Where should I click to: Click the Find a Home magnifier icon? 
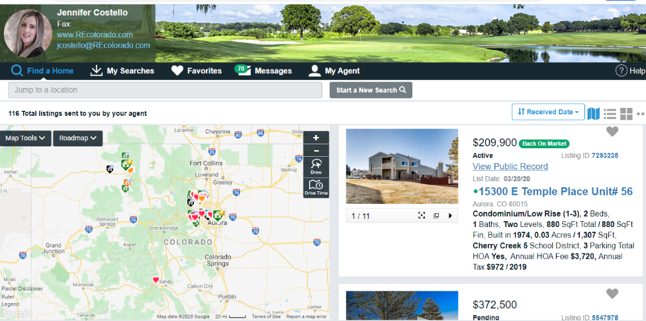(x=17, y=71)
